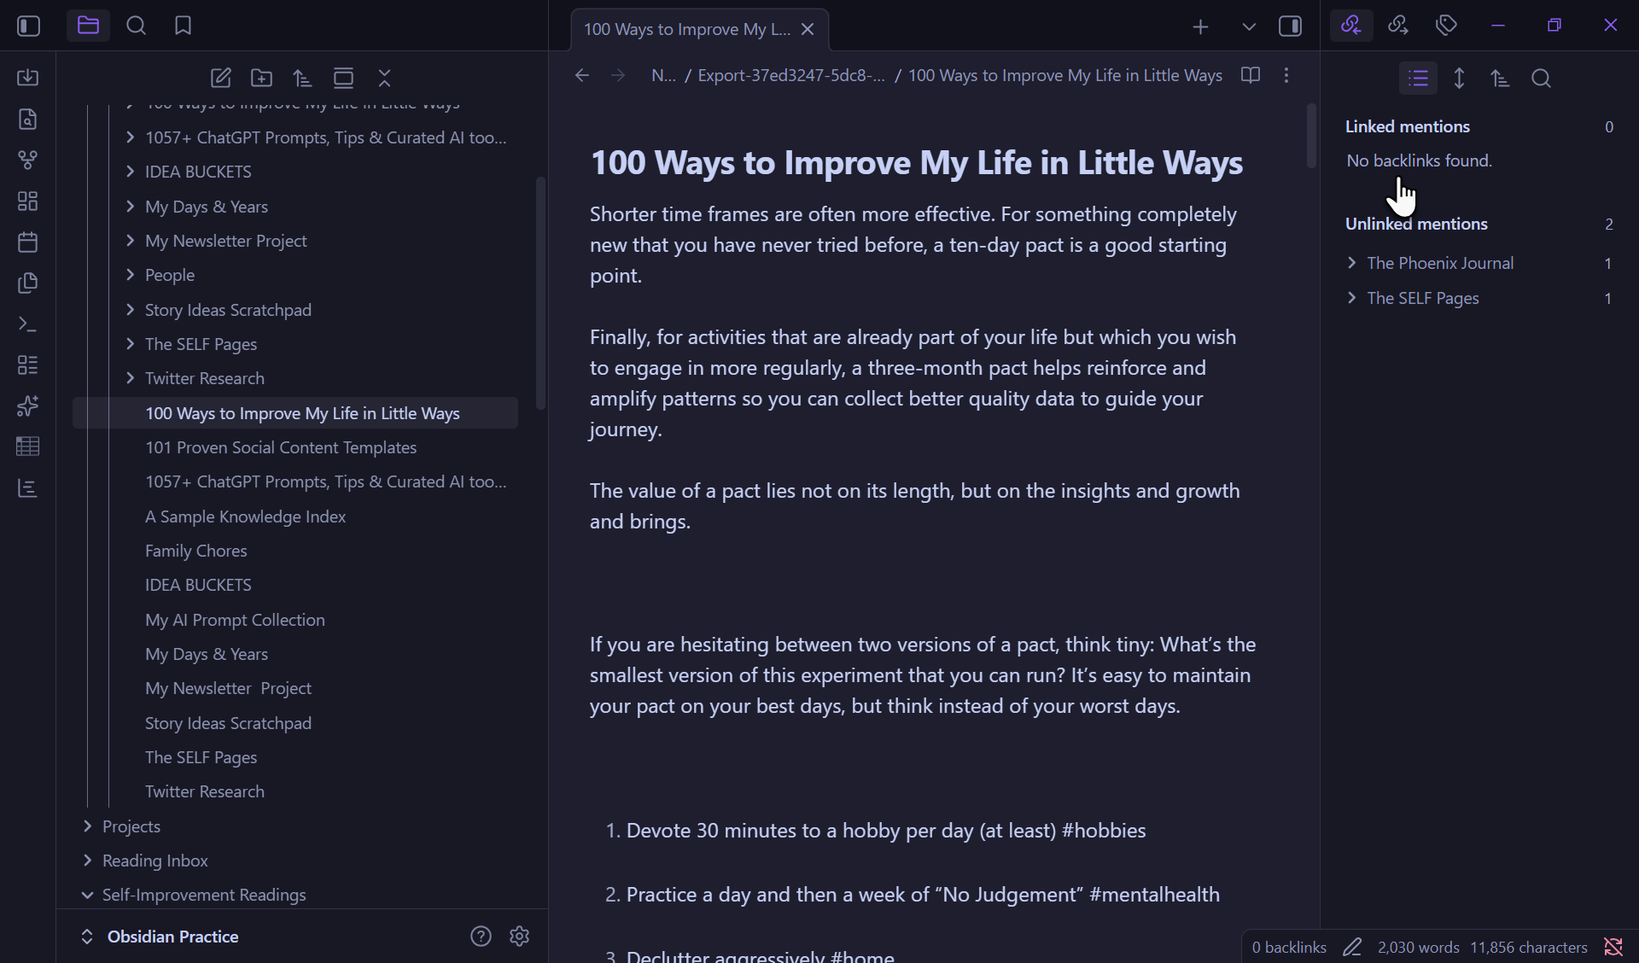Expand the People folder
This screenshot has height=963, width=1639.
coord(130,275)
